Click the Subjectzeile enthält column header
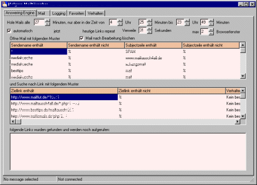Image resolution: width=257 pixels, height=185 pixels. [153, 45]
